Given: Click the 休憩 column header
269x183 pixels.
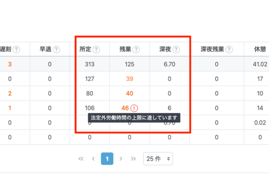Looking at the screenshot, I should (x=260, y=50).
